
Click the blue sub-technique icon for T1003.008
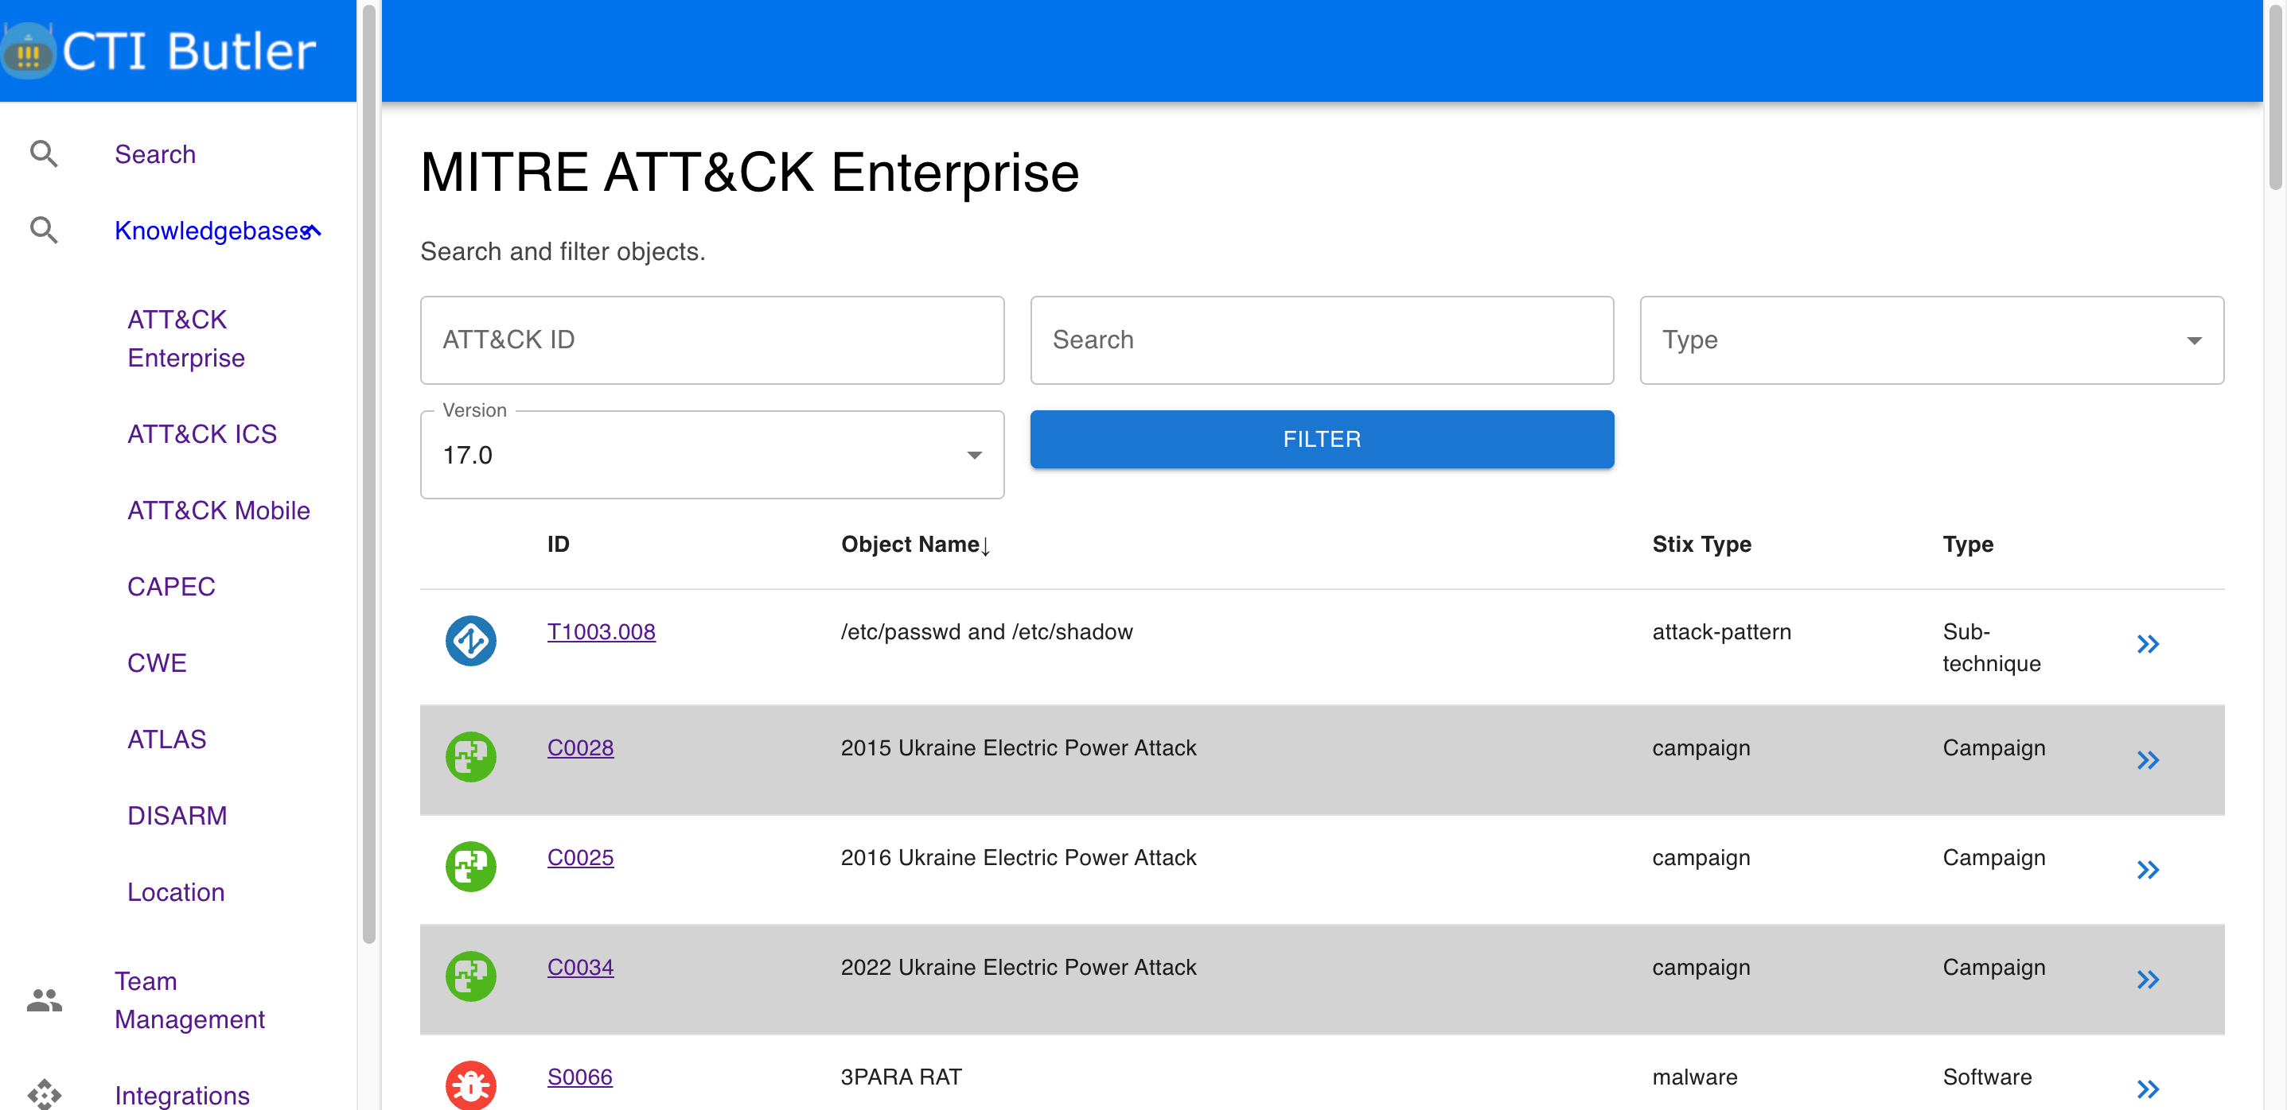click(x=470, y=641)
